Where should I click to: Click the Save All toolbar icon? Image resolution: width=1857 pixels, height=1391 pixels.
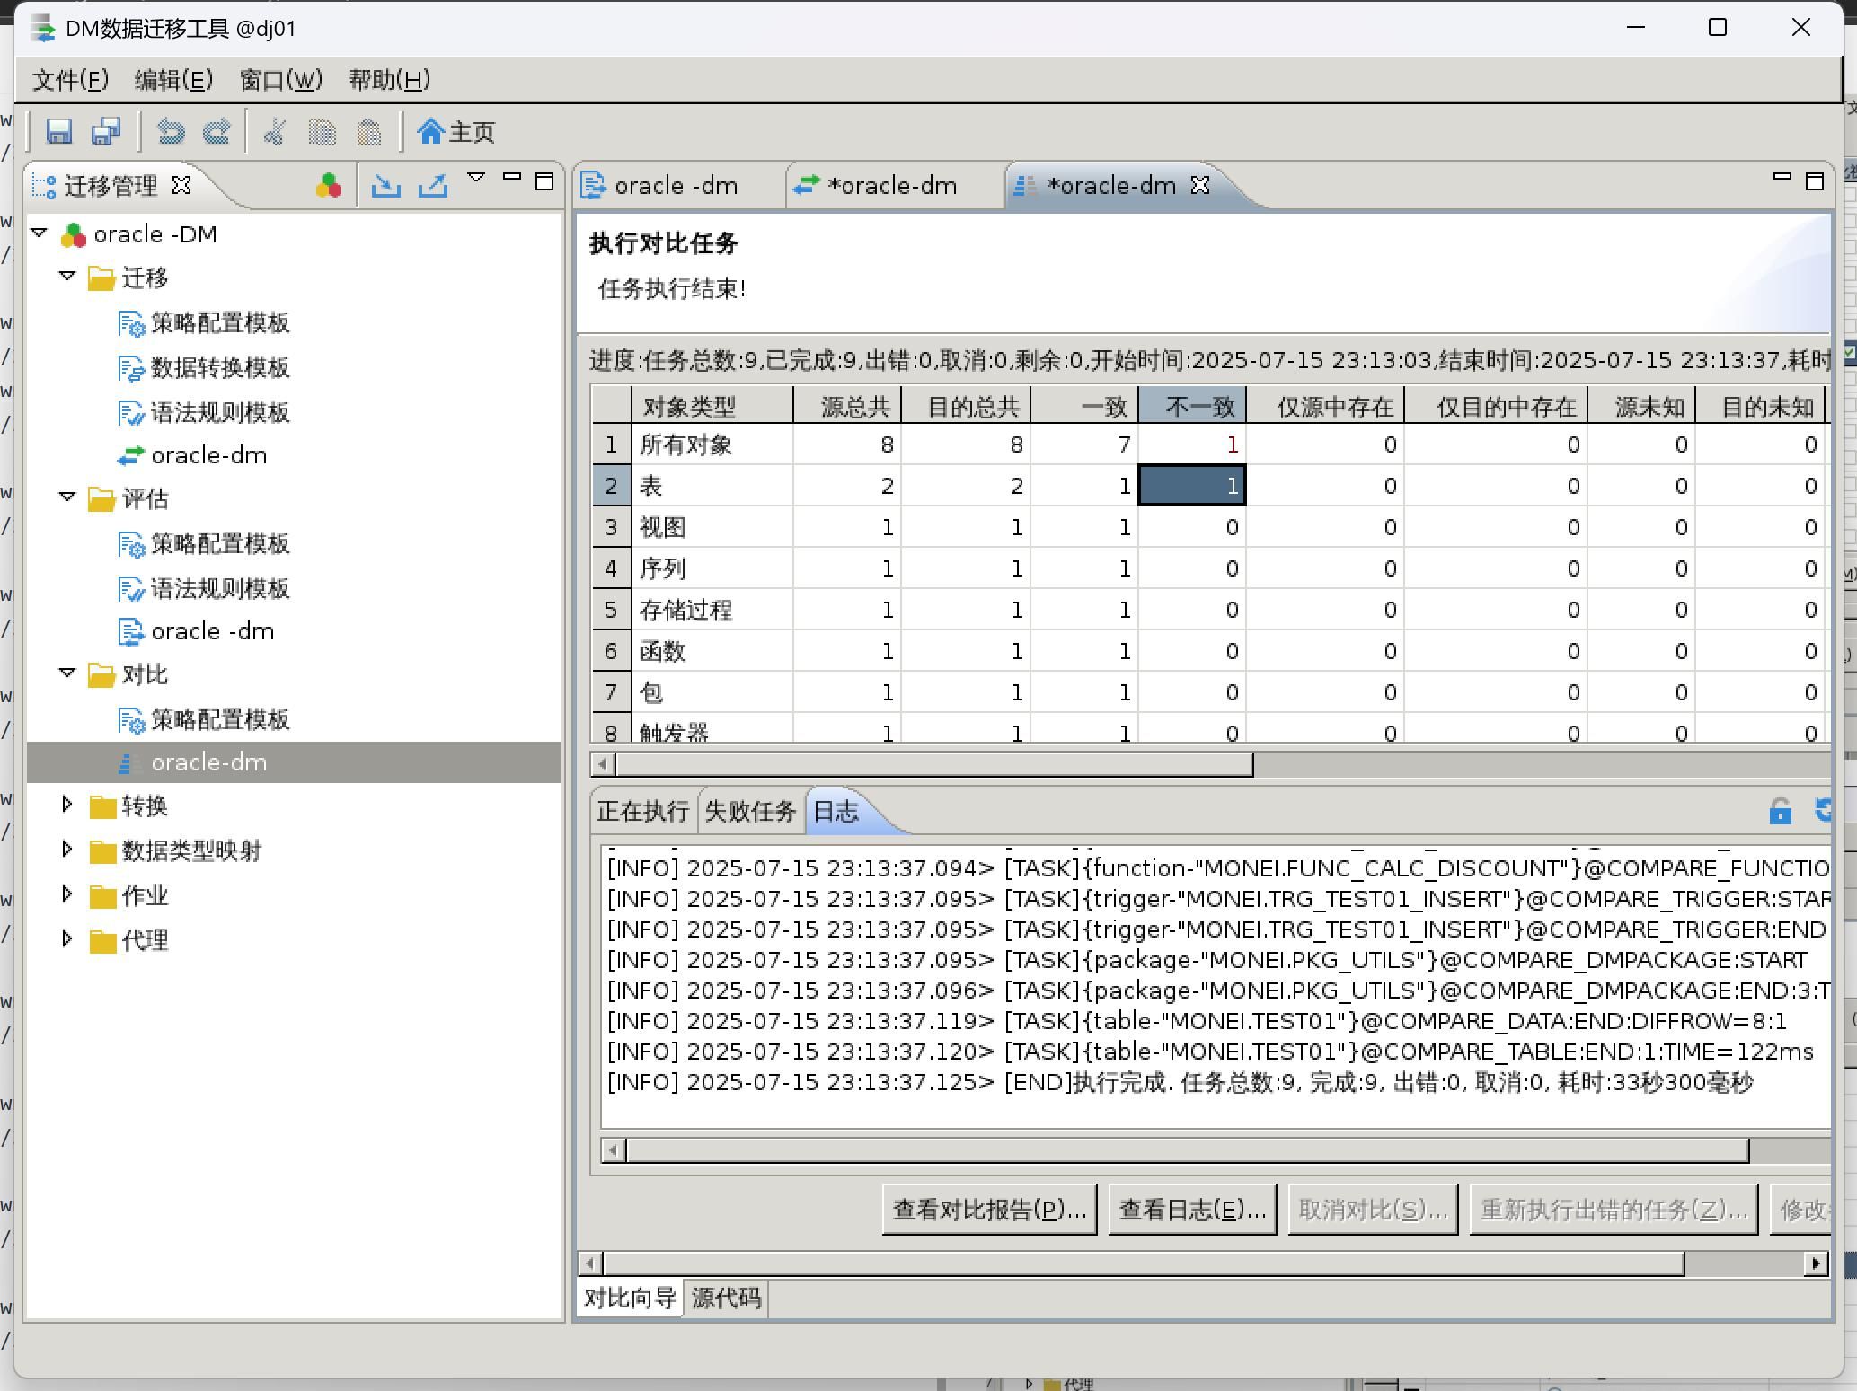tap(107, 132)
